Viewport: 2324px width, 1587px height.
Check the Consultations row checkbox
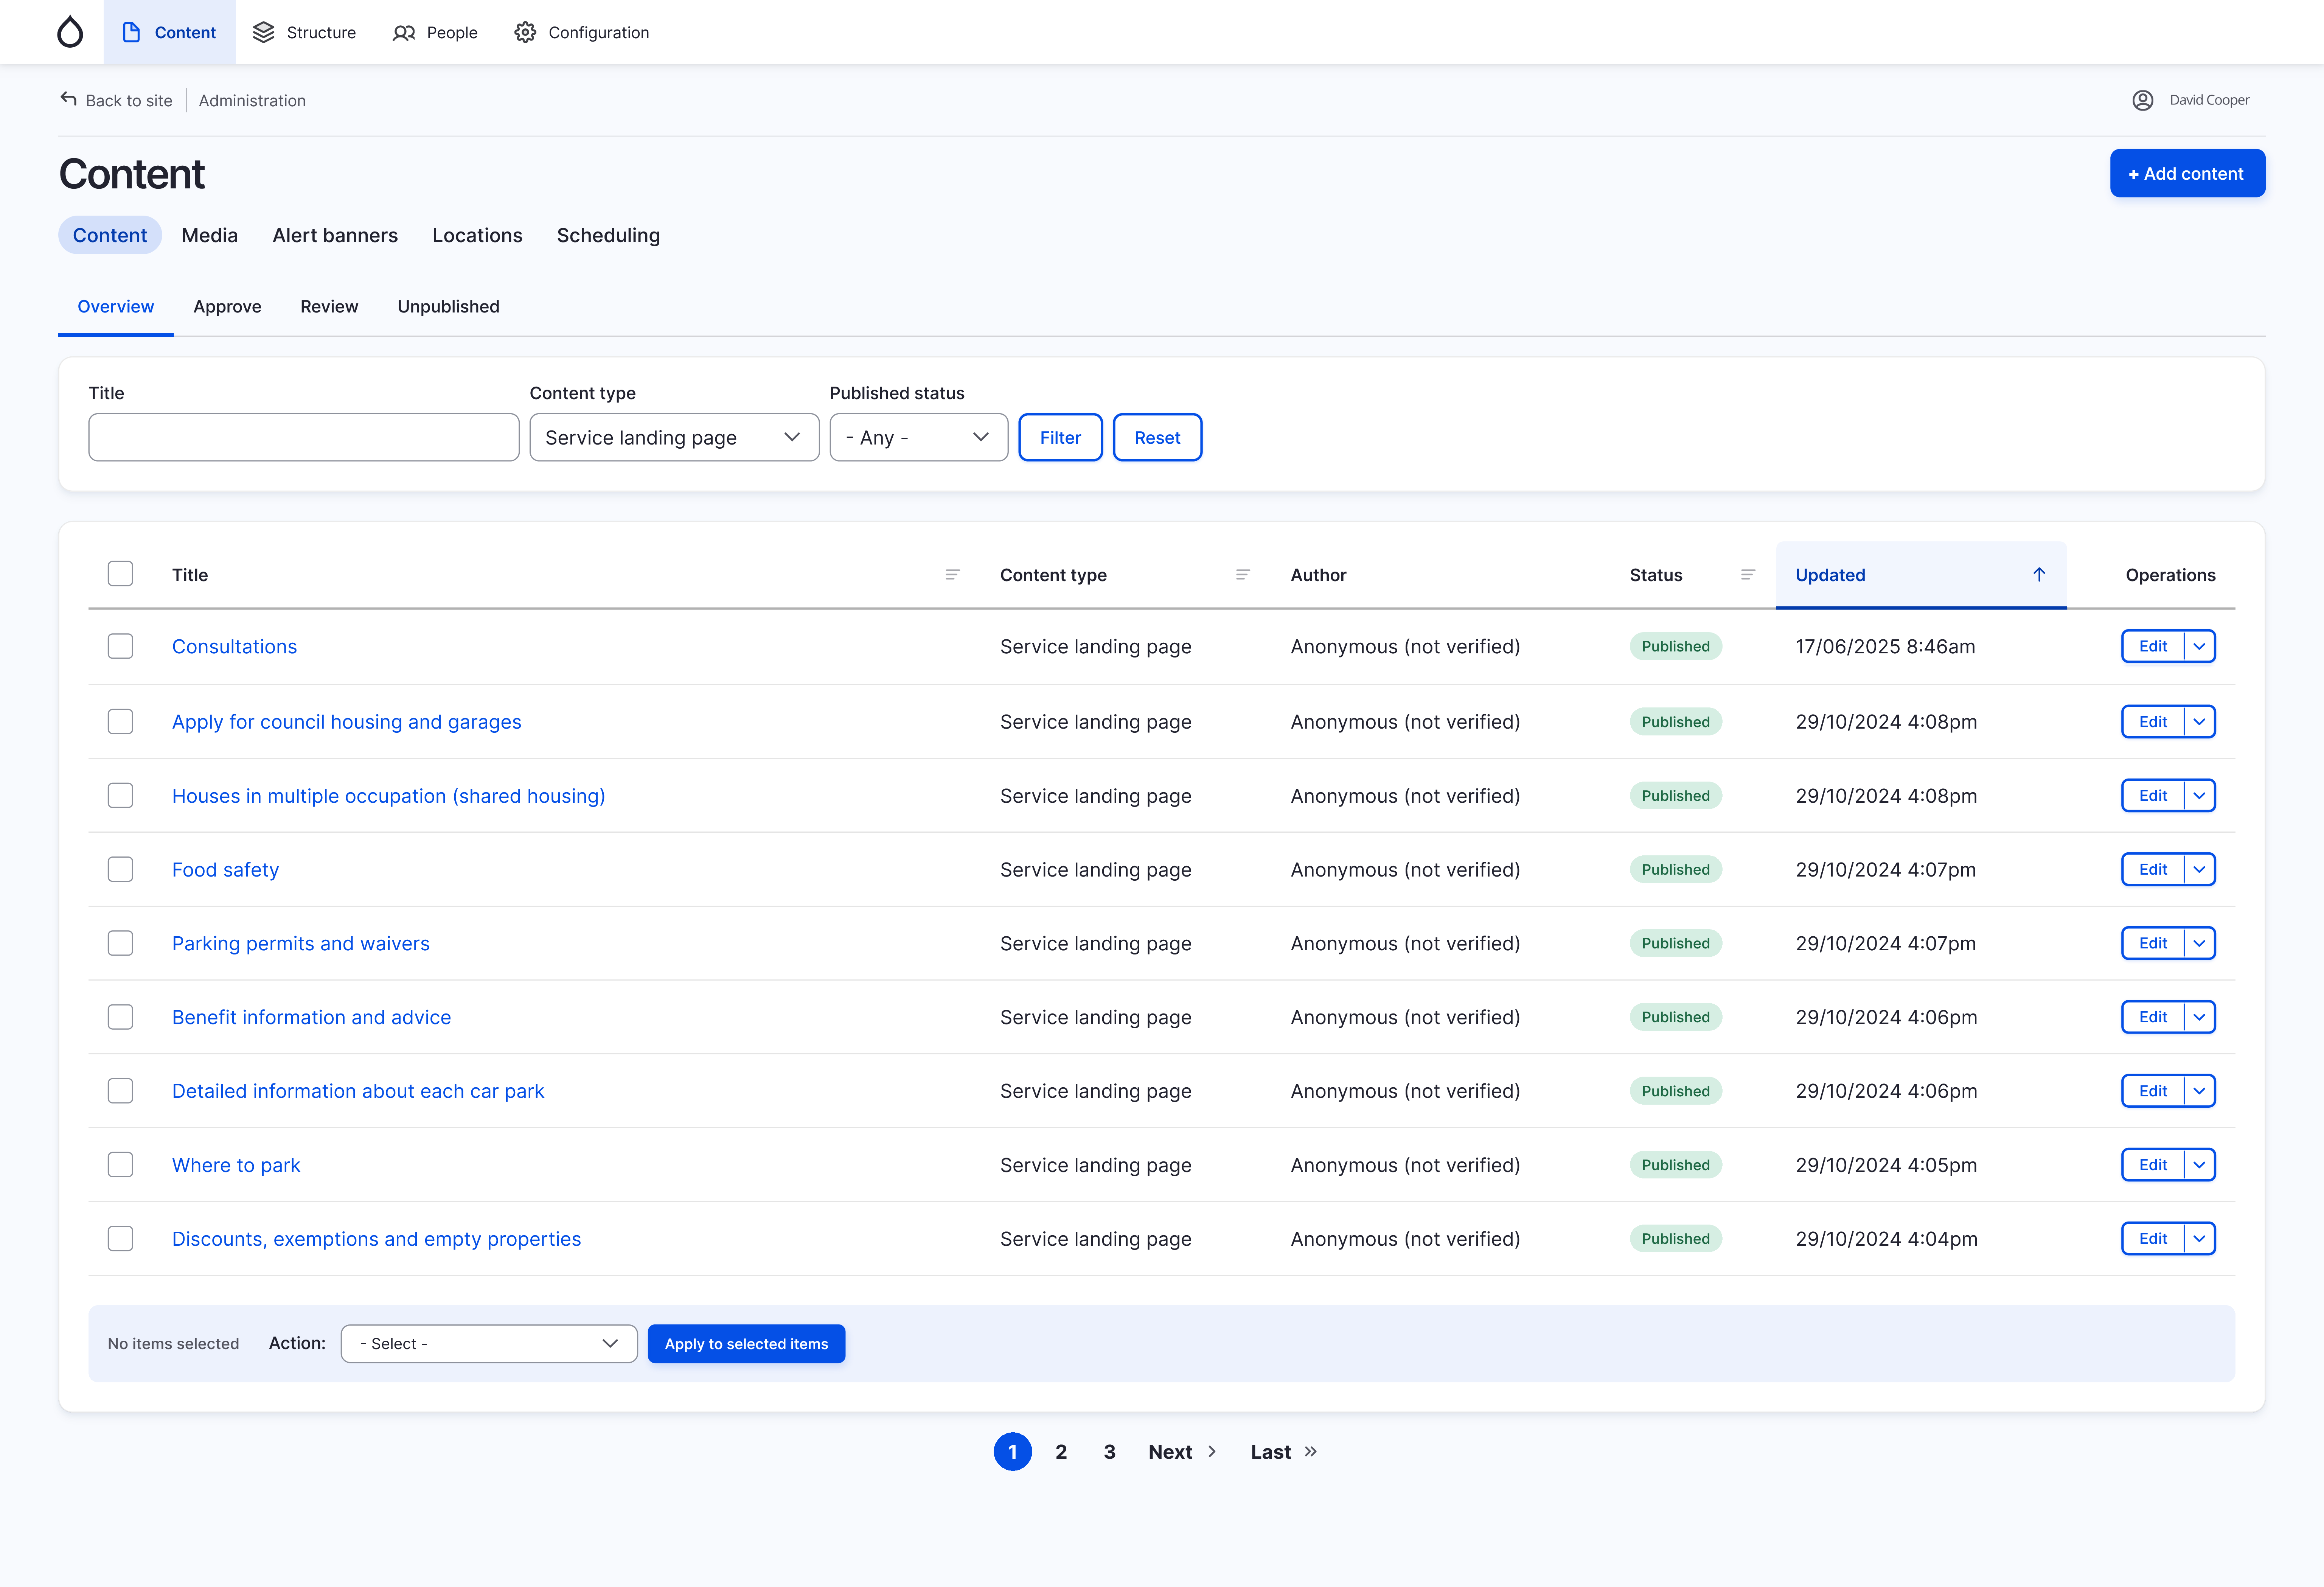click(120, 647)
